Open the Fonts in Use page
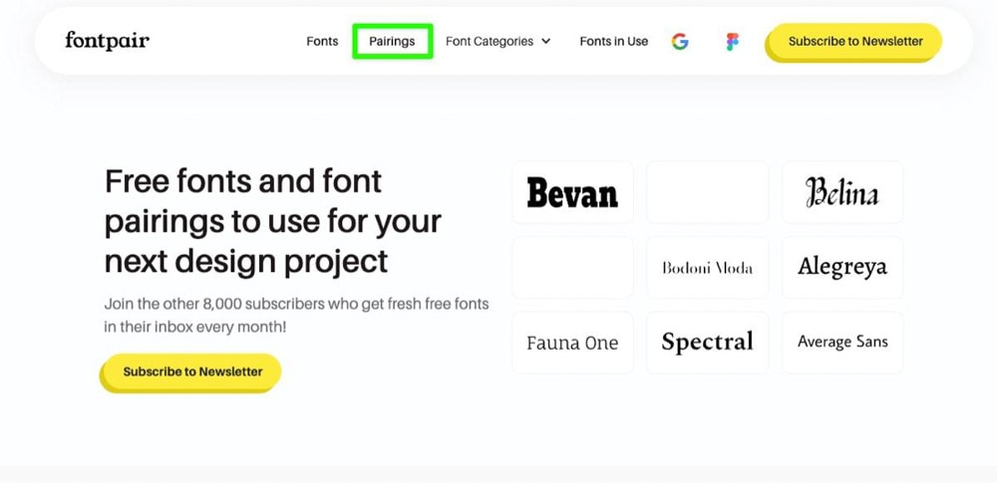This screenshot has width=997, height=483. click(613, 42)
